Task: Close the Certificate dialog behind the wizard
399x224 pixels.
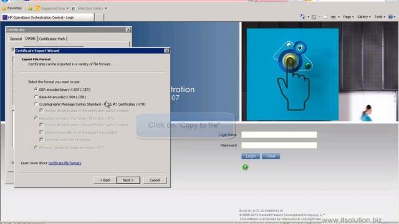Action: 128,30
